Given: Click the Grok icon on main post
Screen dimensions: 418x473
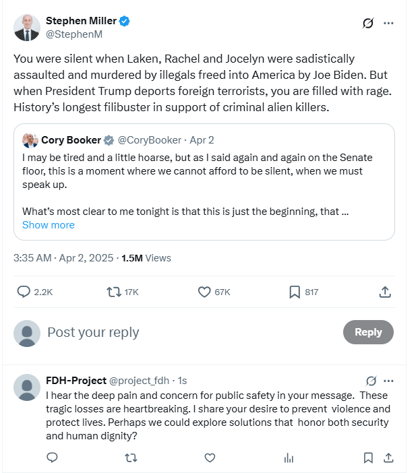Looking at the screenshot, I should (x=368, y=23).
